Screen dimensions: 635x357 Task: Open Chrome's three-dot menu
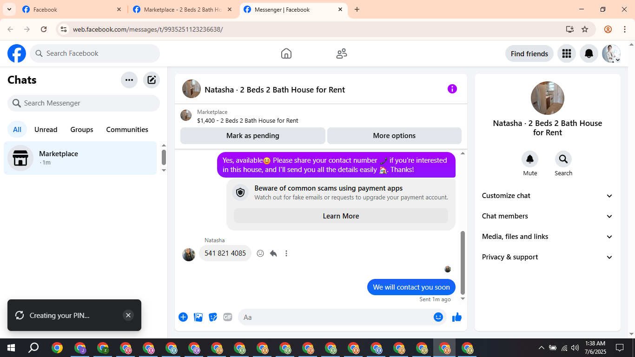625,29
